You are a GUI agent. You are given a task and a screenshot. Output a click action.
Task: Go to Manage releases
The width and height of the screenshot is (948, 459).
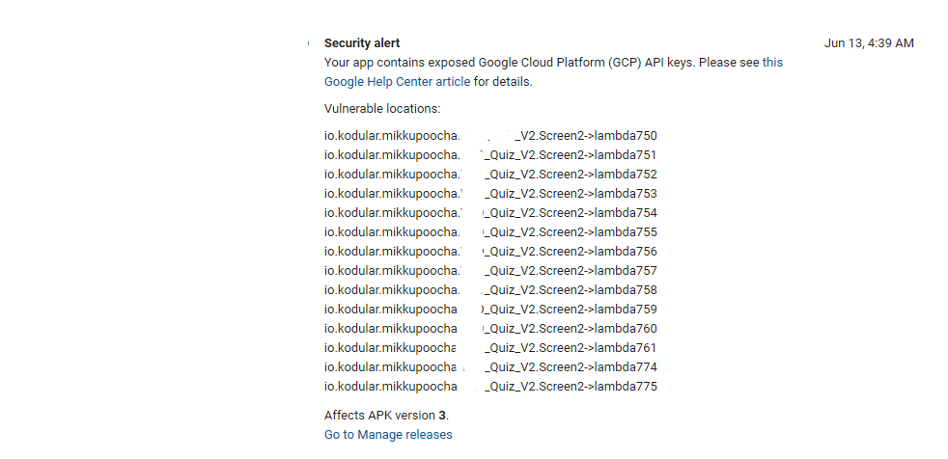pyautogui.click(x=388, y=435)
